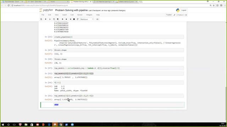227x127 pixels.
Task: Click the Last Checkpoint status text
Action: 107,11
